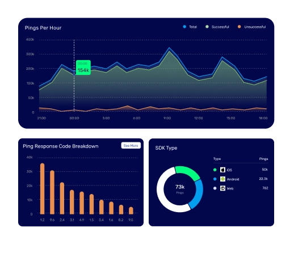Screen dimensions: 294x253
Task: Click the Web row label
Action: click(230, 188)
